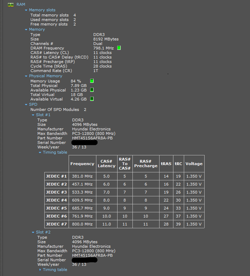Screen dimensions: 250x276
Task: Select the Used memory slots row
Action: (53, 20)
